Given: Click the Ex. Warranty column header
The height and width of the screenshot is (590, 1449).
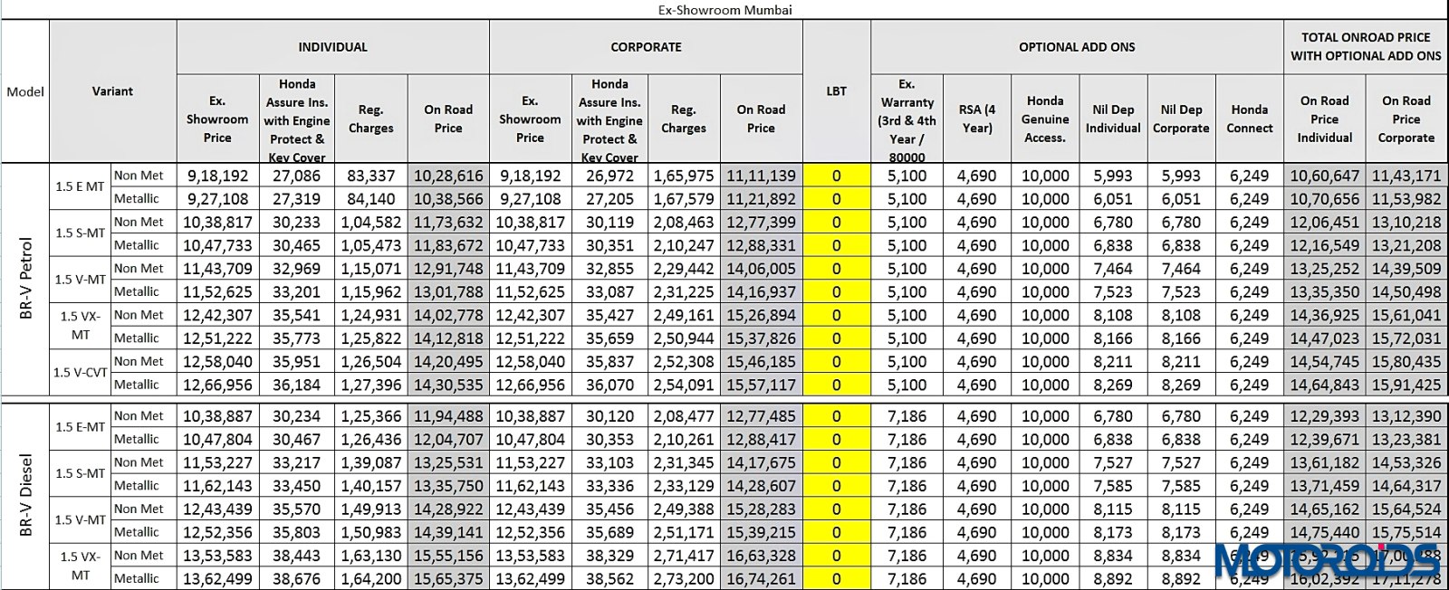Looking at the screenshot, I should [907, 119].
